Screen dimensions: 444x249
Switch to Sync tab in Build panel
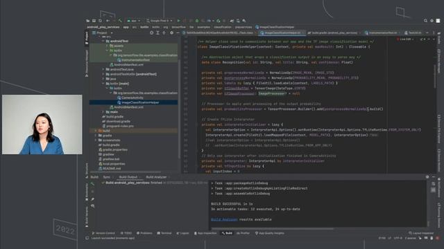pos(108,177)
